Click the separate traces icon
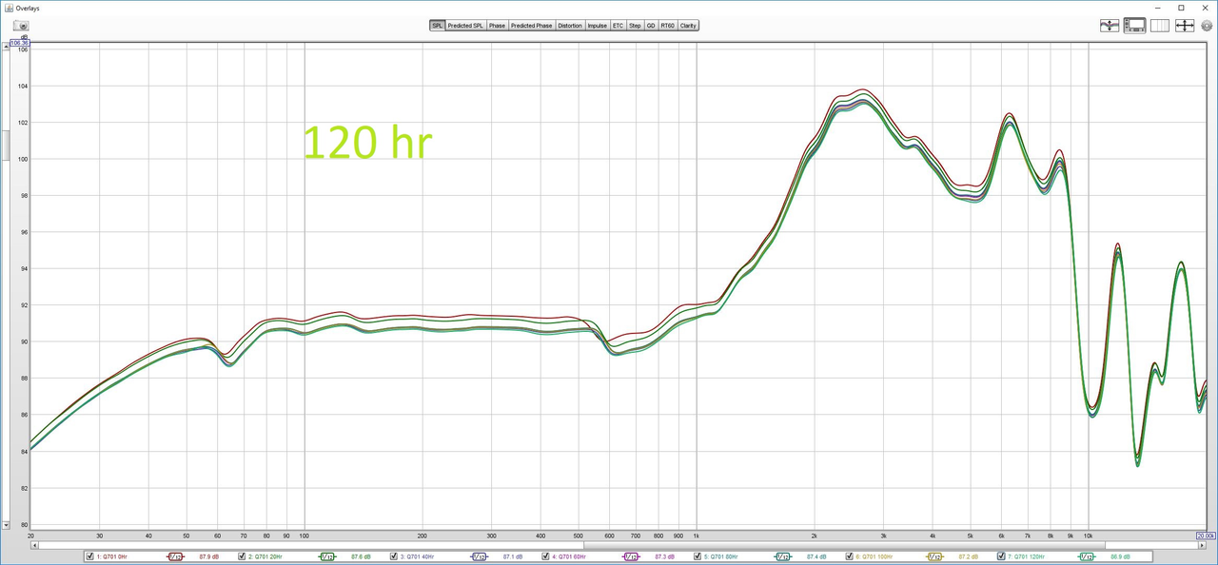This screenshot has width=1218, height=565. (1110, 26)
